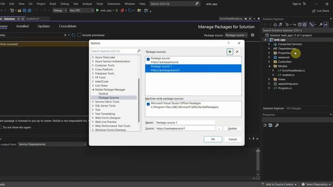
Task: Select the Package Sources options page
Action: pyautogui.click(x=109, y=98)
